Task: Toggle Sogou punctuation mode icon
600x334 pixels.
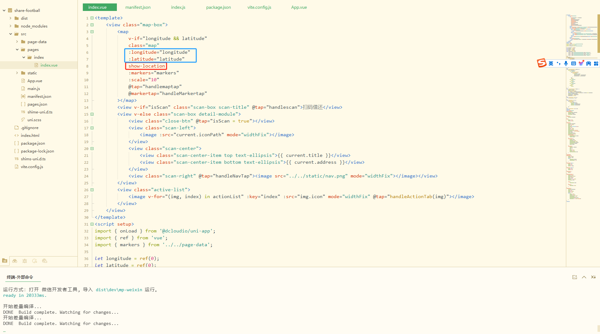Action: (x=558, y=63)
